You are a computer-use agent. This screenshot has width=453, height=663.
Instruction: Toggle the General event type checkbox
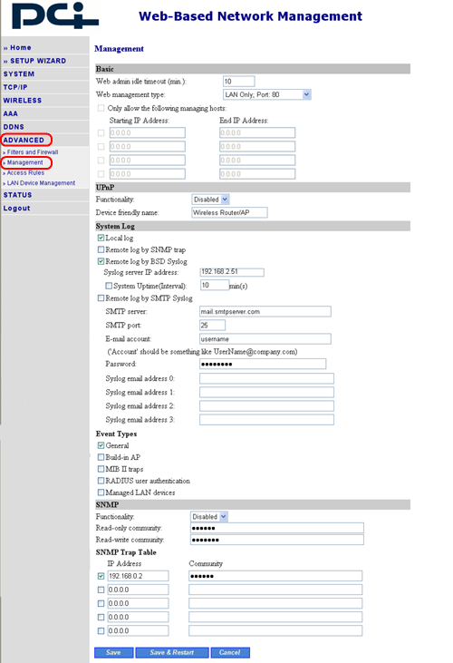pos(101,445)
